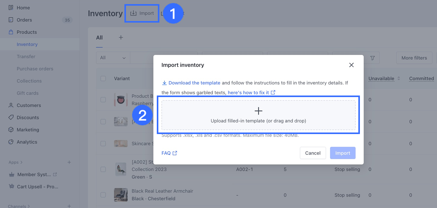This screenshot has height=208, width=437.
Task: Click Upload filled-in template drop area
Action: (x=258, y=115)
